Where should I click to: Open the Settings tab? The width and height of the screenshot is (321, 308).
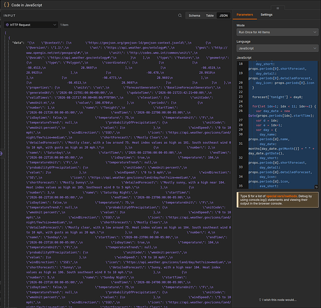point(266,15)
